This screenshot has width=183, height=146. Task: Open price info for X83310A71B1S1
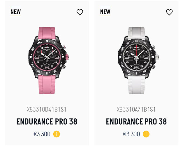[x=146, y=134]
